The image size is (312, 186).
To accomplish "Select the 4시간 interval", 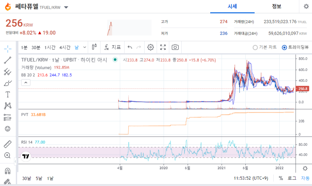I will [65, 48].
